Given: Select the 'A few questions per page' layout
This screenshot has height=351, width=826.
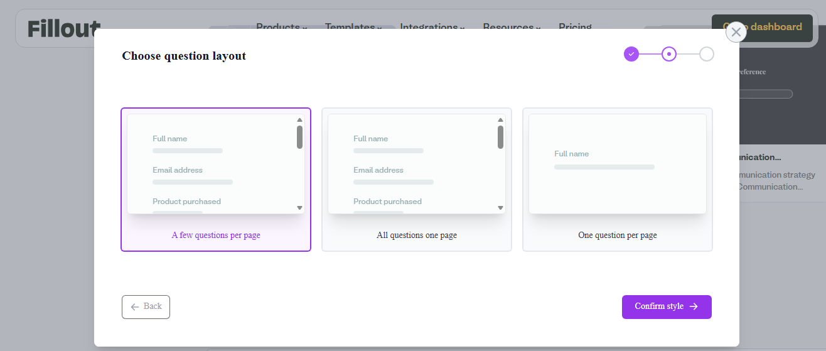Looking at the screenshot, I should (x=216, y=180).
